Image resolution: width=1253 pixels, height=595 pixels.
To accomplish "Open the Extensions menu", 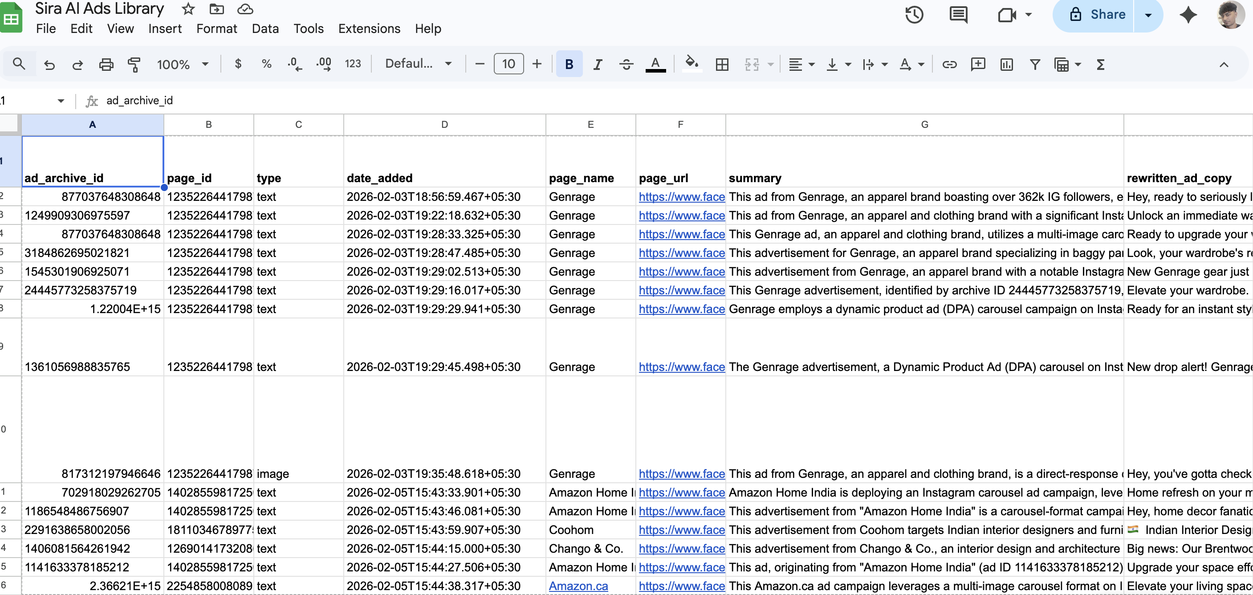I will pos(369,29).
